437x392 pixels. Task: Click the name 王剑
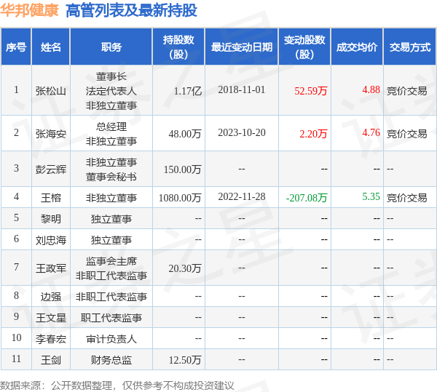pyautogui.click(x=51, y=360)
